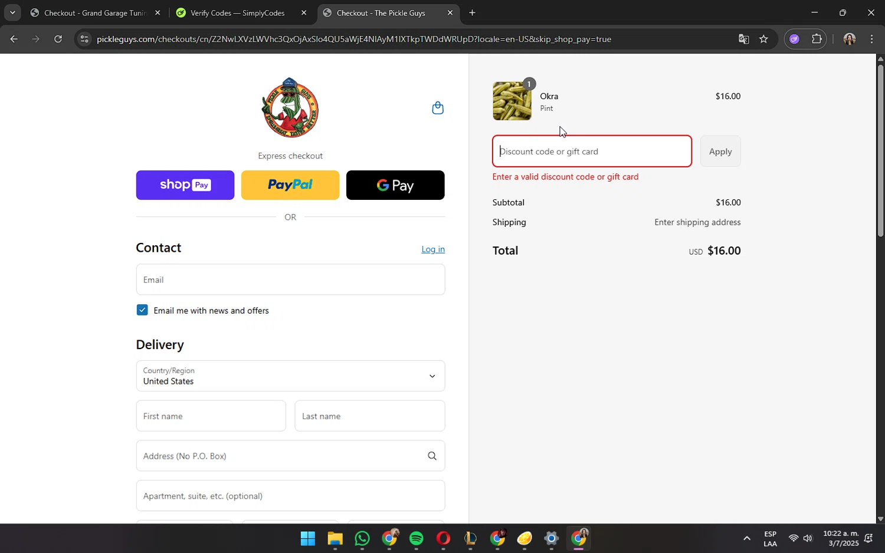
Task: Open Spotify from taskbar
Action: coord(417,538)
